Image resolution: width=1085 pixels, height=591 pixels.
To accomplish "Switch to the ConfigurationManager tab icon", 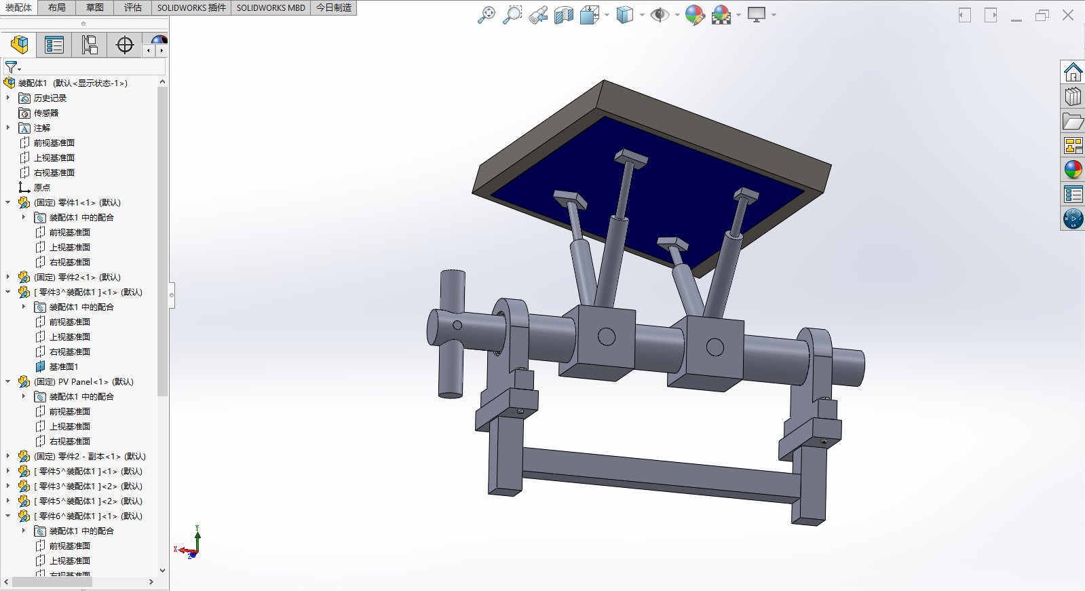I will pyautogui.click(x=90, y=45).
